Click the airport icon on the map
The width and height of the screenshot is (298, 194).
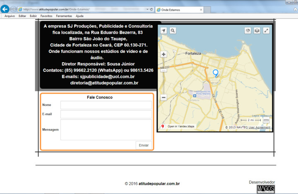click(x=195, y=96)
